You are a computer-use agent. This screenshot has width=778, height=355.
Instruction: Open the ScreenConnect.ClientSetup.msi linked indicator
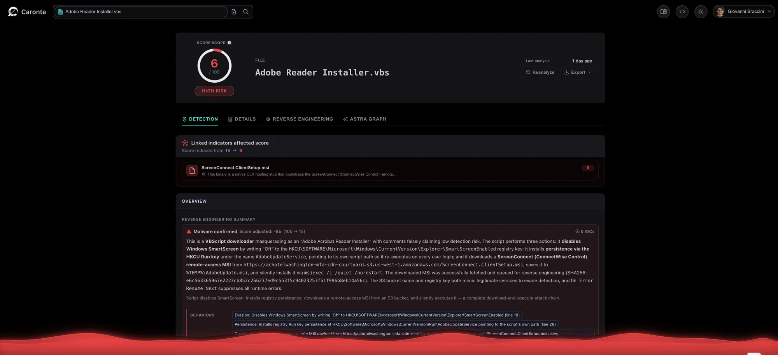(390, 171)
